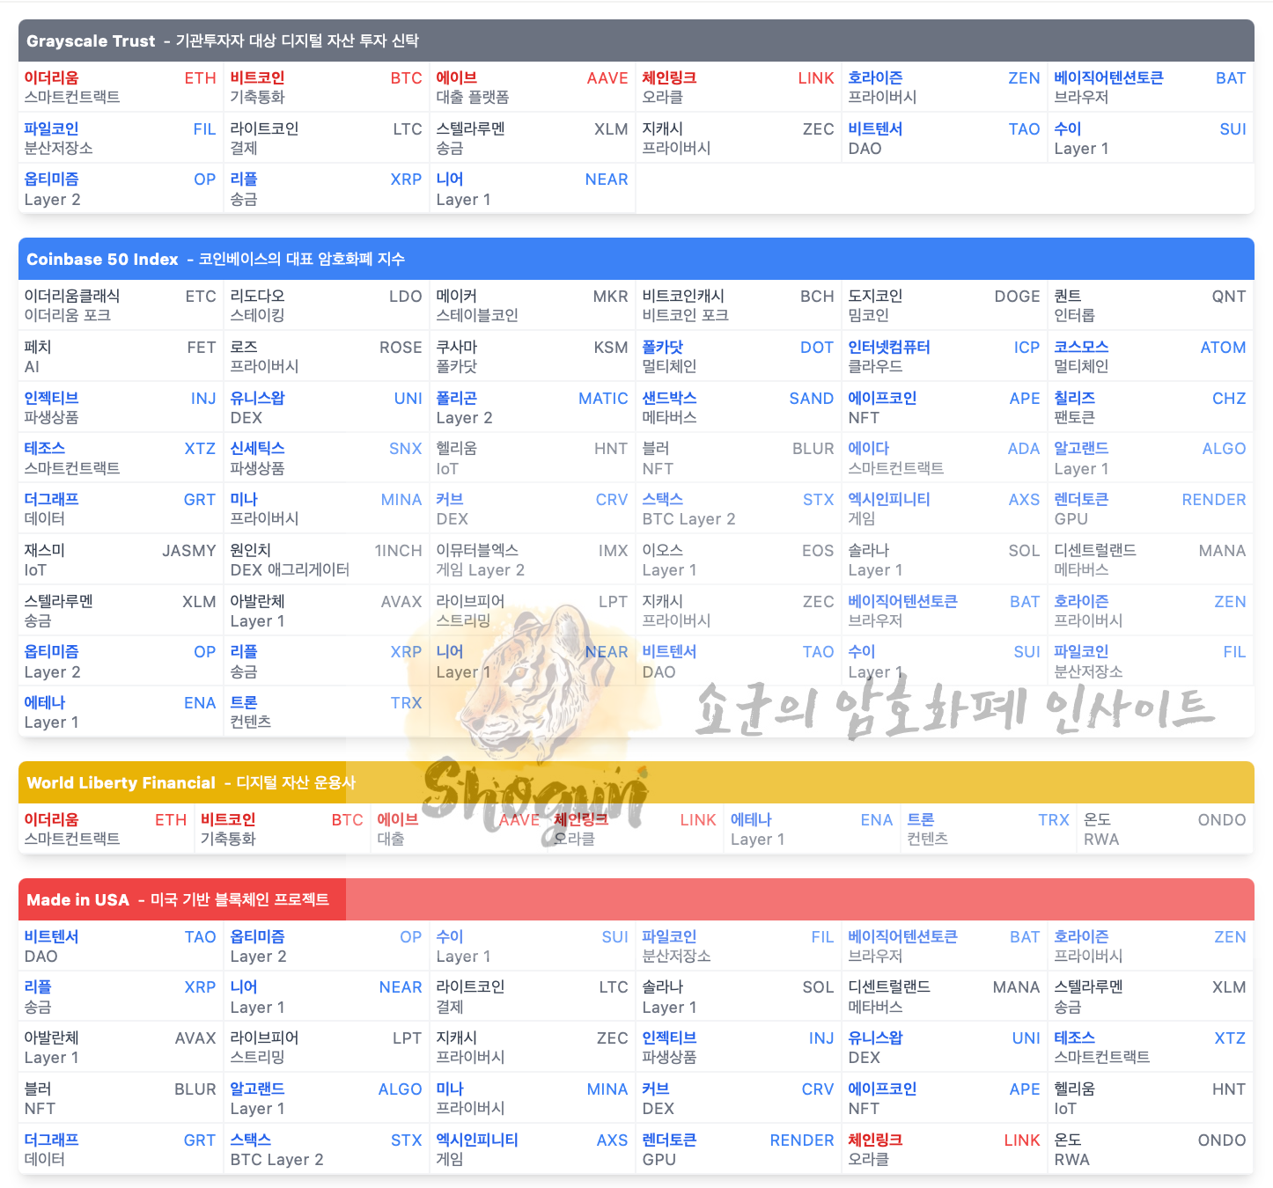Open 체인링크 LINK in Grayscale Trust
Viewport: 1273px width, 1188px height.
pos(739,87)
